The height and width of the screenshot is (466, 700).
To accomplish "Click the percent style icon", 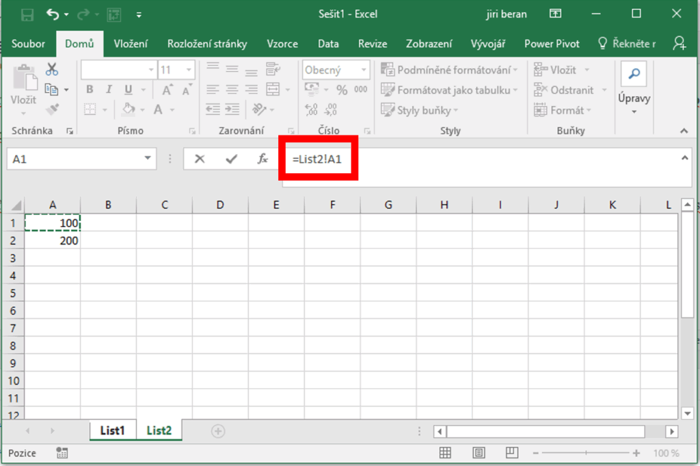I will (x=342, y=90).
